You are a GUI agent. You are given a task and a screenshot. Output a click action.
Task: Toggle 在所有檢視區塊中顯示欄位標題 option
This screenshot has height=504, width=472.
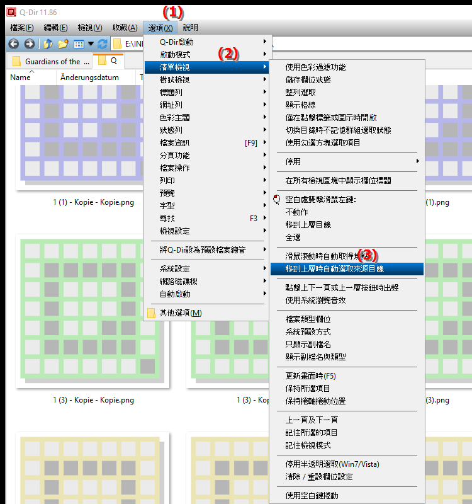(x=347, y=181)
